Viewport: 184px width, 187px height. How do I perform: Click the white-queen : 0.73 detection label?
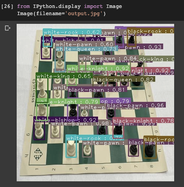click(87, 49)
